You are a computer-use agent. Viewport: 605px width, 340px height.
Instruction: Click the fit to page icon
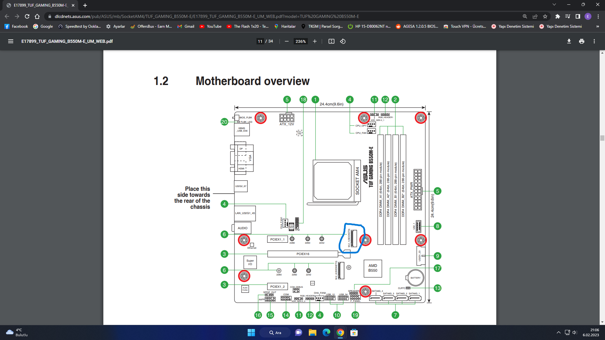[x=331, y=41]
